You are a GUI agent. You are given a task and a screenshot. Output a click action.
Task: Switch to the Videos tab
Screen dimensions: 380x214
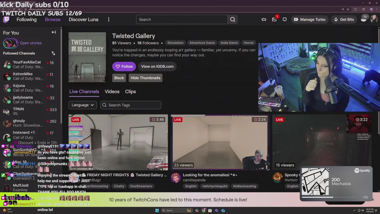click(x=112, y=92)
